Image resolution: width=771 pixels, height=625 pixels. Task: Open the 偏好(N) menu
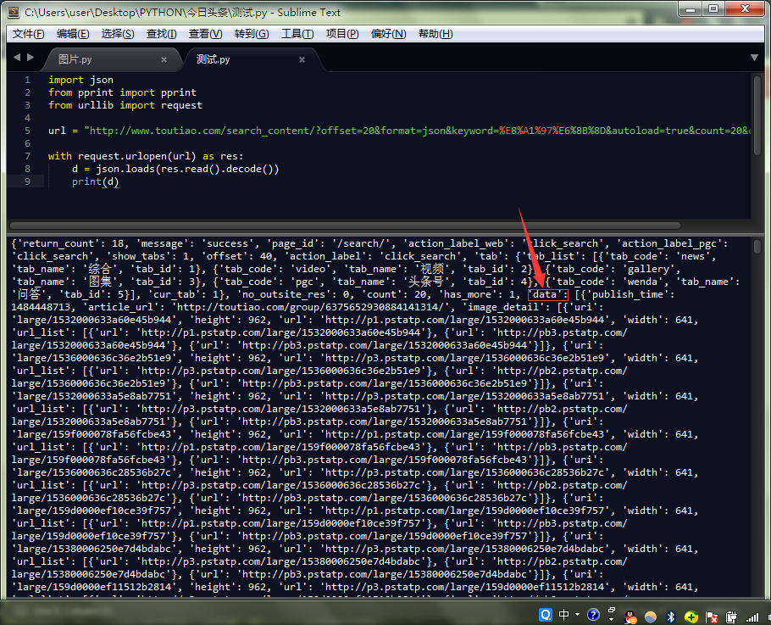click(388, 34)
